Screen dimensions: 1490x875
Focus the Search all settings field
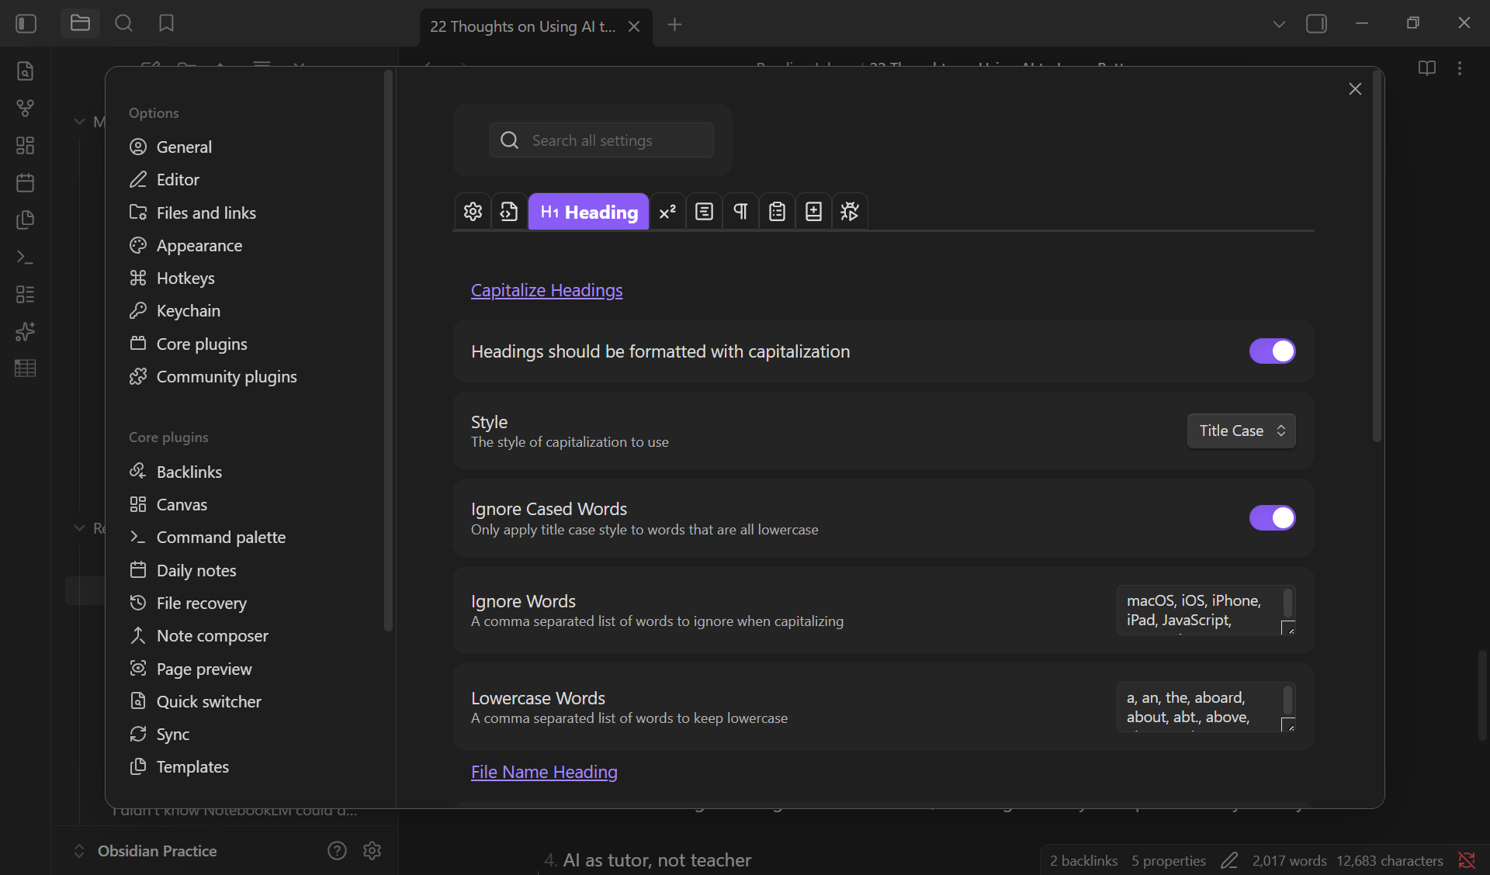pyautogui.click(x=601, y=140)
